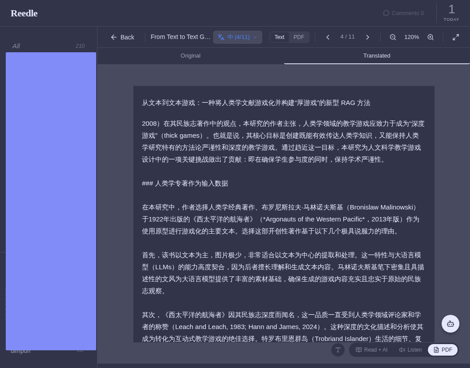470x368 pixels.
Task: Enter fullscreen with the expand icon
Action: click(x=456, y=37)
